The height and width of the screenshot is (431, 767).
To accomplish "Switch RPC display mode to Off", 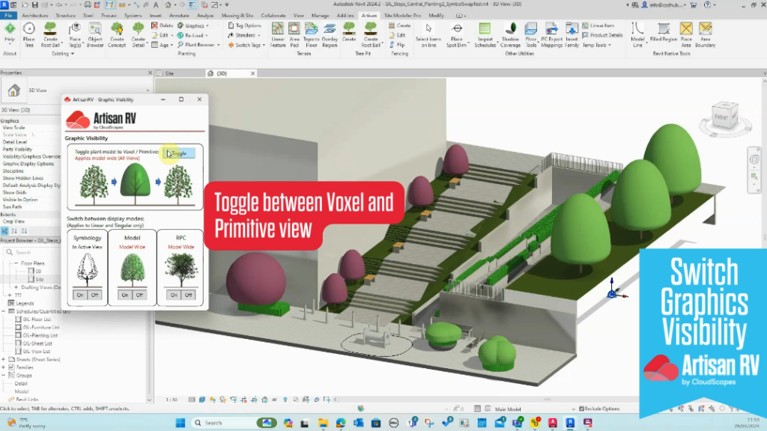I will point(187,294).
